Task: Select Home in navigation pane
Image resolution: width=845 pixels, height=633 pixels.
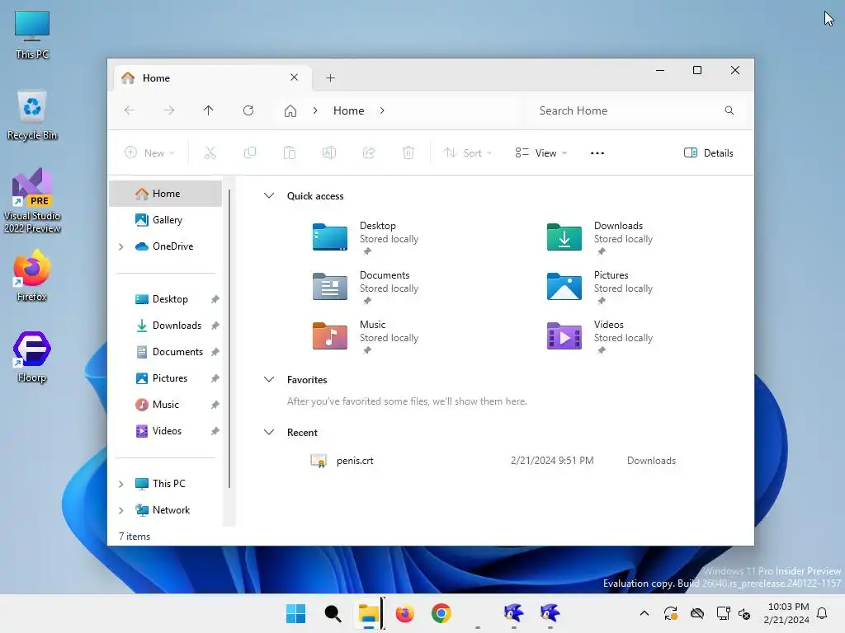Action: 165,194
